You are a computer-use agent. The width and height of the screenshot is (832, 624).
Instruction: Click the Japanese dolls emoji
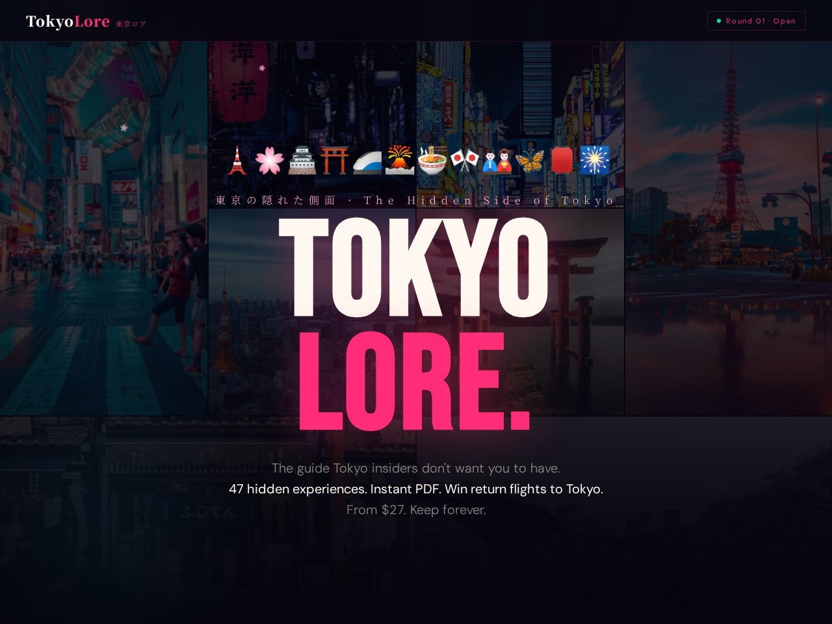(x=497, y=161)
